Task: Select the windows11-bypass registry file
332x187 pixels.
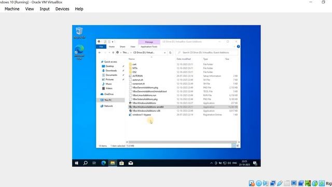Action: click(x=142, y=115)
